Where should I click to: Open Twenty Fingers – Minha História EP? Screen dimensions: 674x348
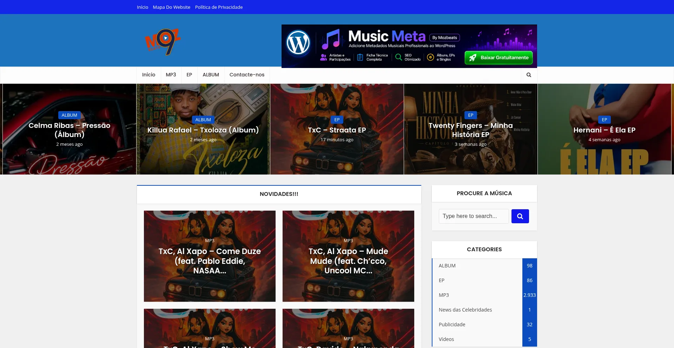point(470,130)
